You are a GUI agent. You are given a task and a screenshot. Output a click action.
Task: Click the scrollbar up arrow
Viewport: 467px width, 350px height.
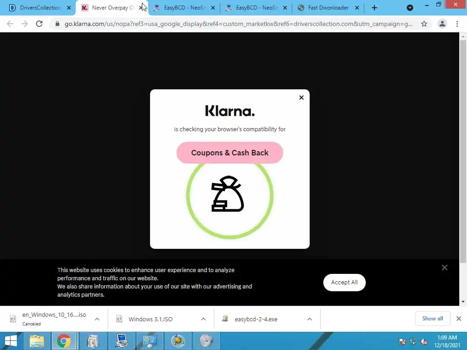[x=463, y=36]
